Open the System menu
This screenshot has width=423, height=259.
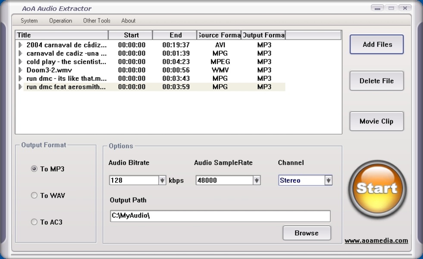click(29, 21)
